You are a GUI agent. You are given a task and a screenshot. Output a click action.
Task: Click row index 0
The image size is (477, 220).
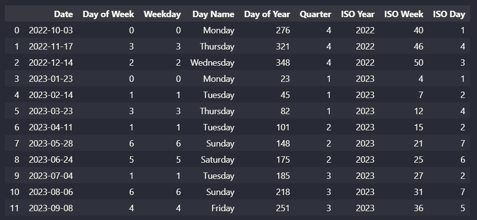click(17, 30)
